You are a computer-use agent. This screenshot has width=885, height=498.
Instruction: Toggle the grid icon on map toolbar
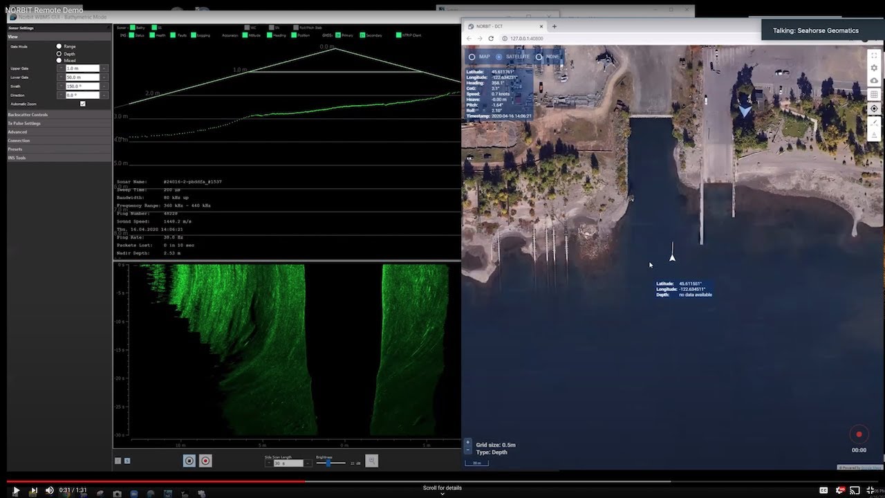click(x=874, y=95)
